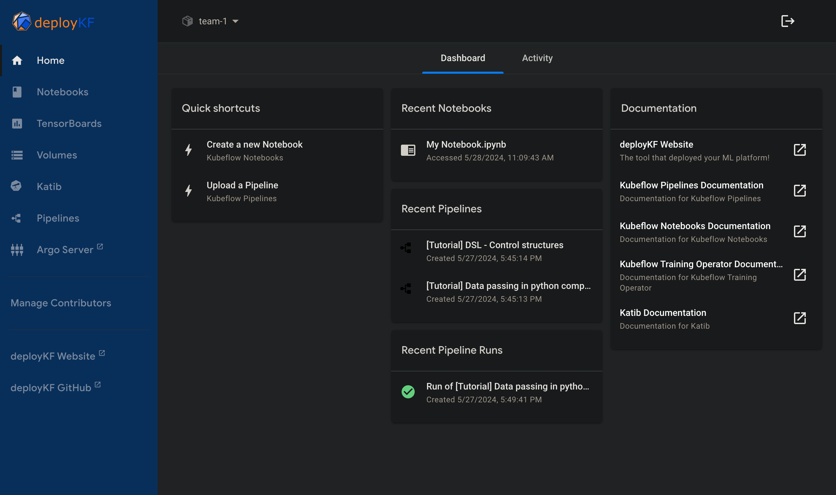
Task: Open TensorBoards from the sidebar
Action: [x=78, y=123]
